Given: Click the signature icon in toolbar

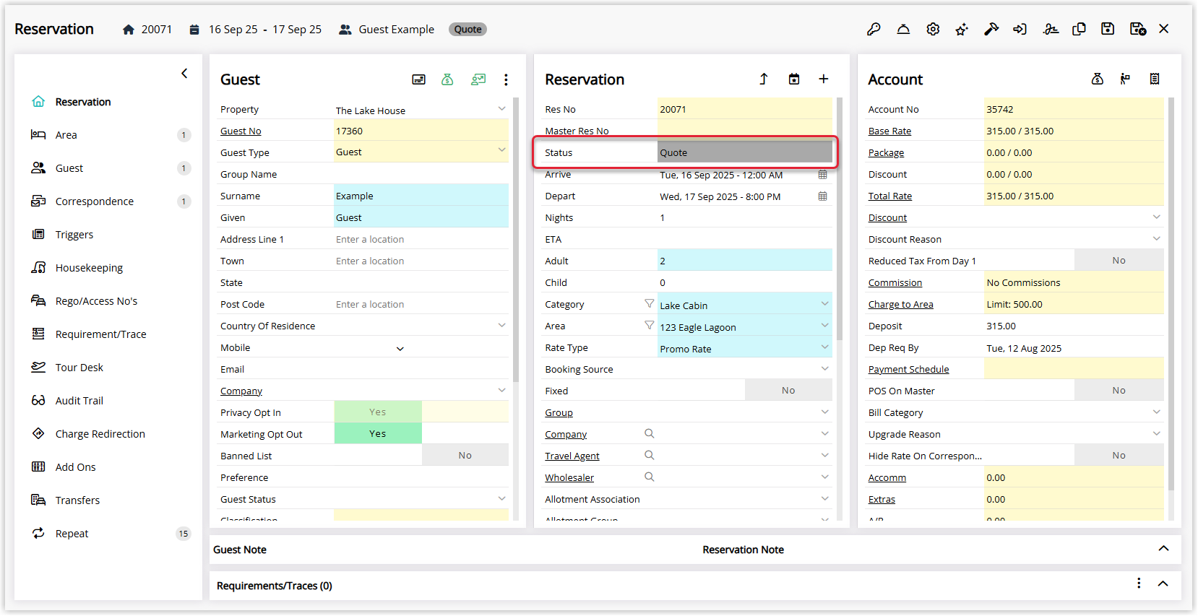Looking at the screenshot, I should point(1051,29).
